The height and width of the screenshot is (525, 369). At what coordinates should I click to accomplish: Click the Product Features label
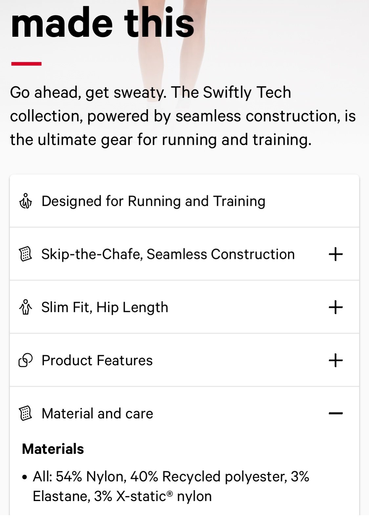[x=97, y=360]
